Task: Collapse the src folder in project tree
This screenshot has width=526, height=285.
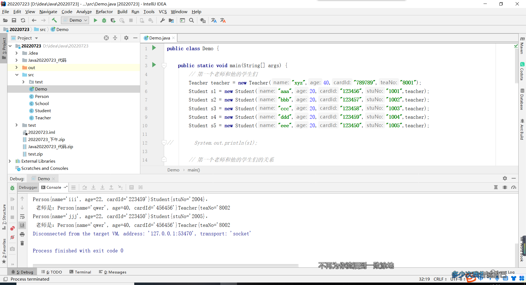Action: pos(16,75)
